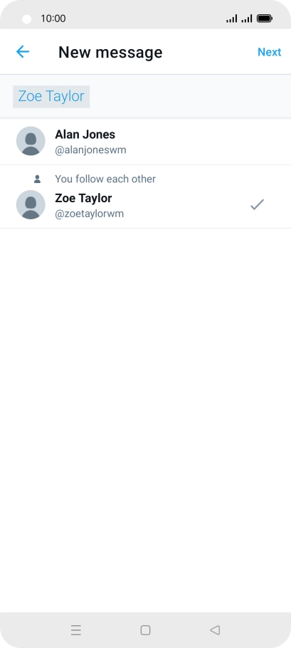Viewport: 291px width, 648px height.
Task: Tap the battery status icon
Action: [264, 19]
